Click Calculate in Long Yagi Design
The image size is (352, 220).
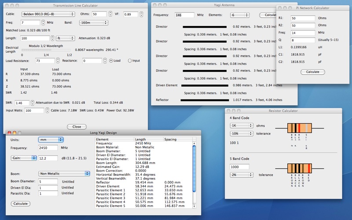pos(20,204)
